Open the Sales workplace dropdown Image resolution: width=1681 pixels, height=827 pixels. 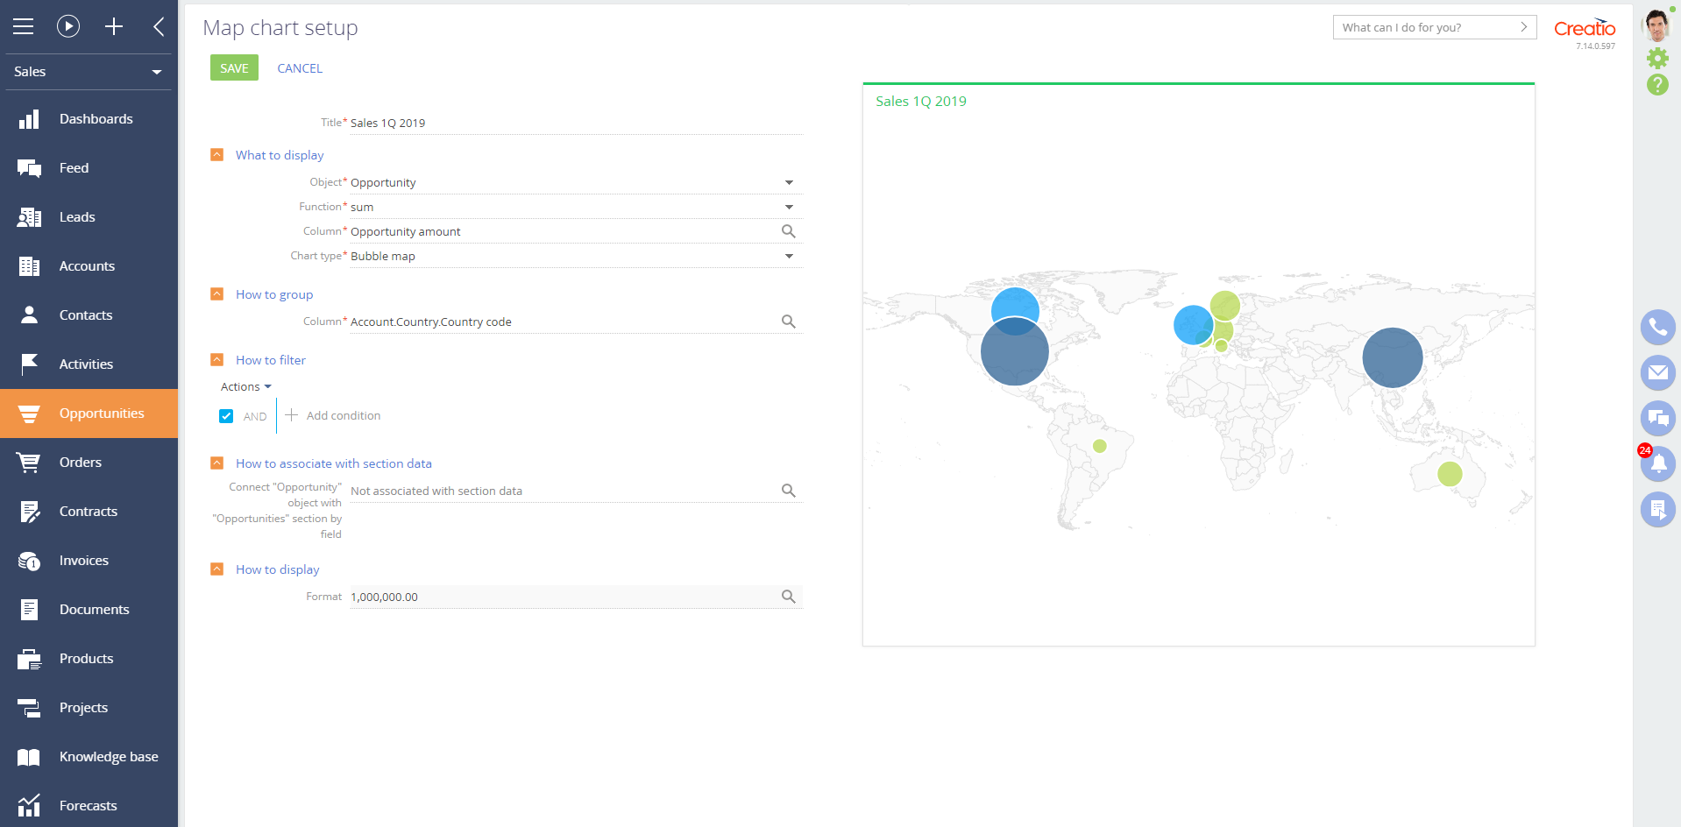88,72
